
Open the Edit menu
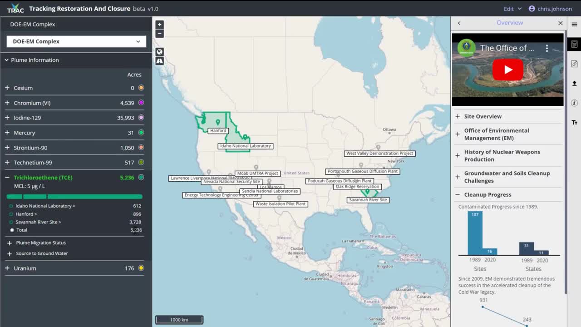pyautogui.click(x=512, y=9)
